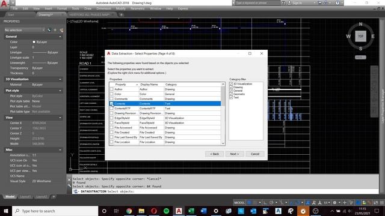Open Spotify from the taskbar
This screenshot has height=216, width=385.
click(166, 211)
